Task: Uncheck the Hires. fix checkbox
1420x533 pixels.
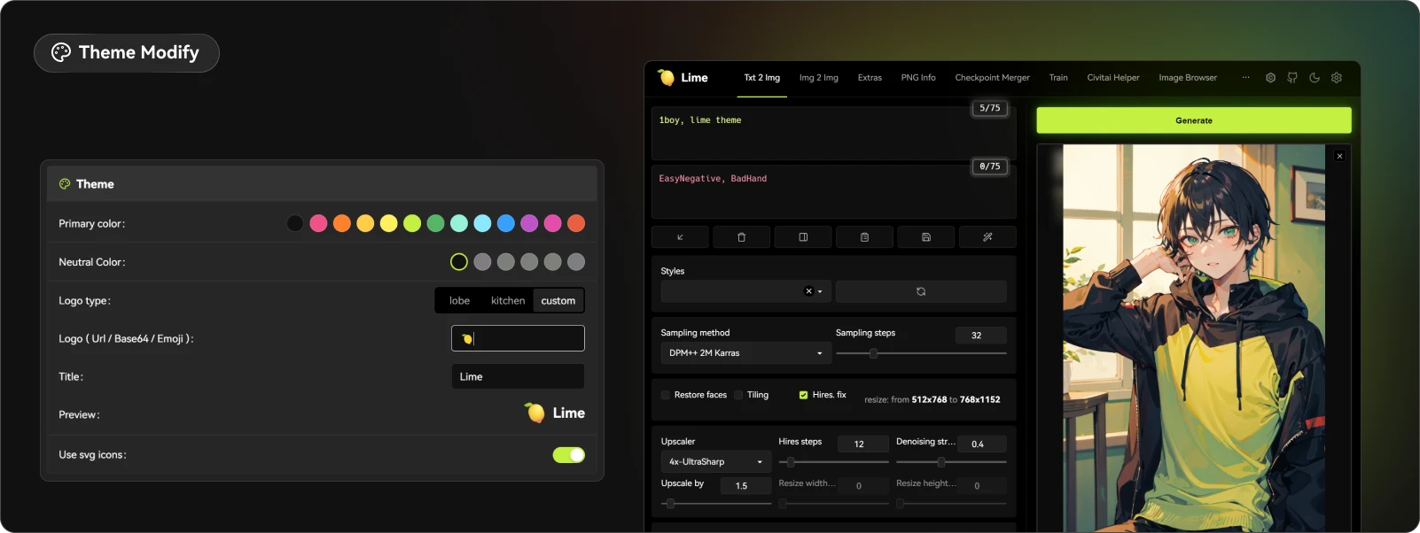Action: tap(803, 395)
